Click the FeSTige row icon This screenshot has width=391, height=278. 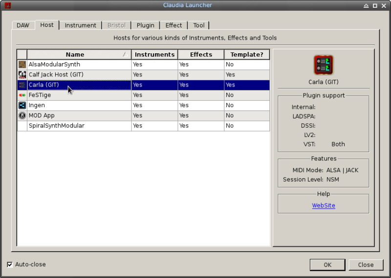tap(22, 95)
